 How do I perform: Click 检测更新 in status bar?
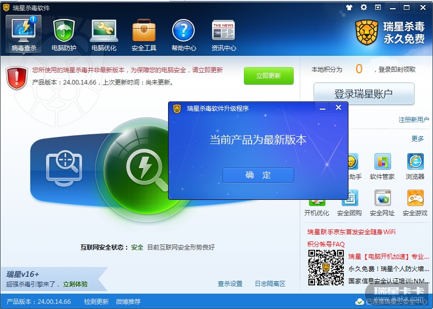96,301
